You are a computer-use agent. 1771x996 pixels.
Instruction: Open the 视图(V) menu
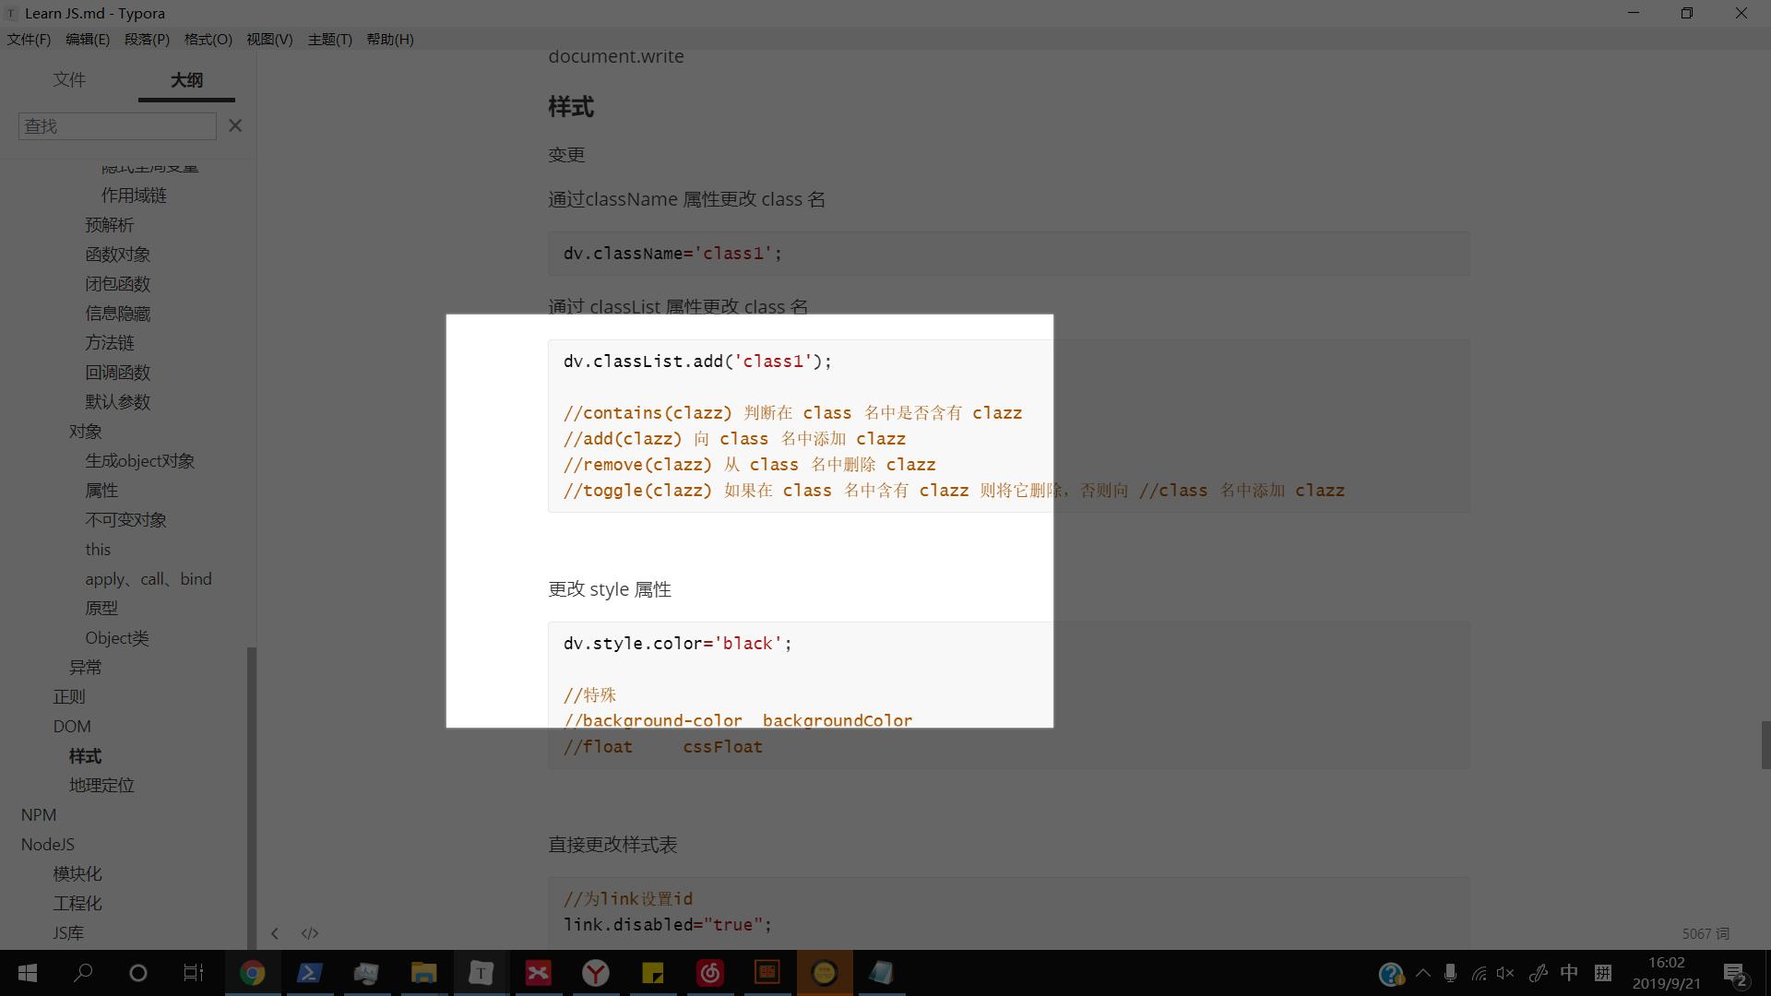pos(269,39)
